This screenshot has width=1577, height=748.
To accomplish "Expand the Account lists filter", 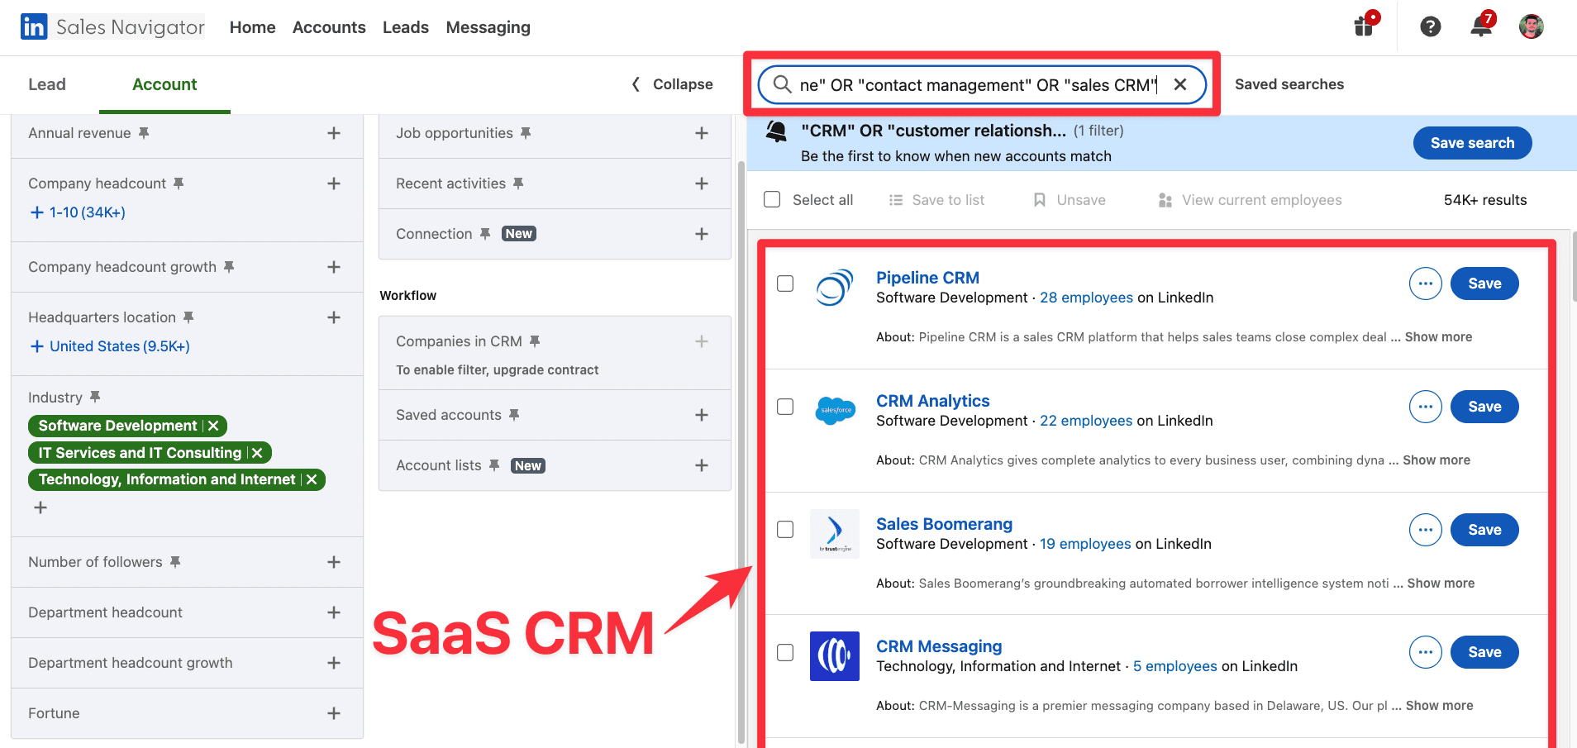I will point(702,465).
